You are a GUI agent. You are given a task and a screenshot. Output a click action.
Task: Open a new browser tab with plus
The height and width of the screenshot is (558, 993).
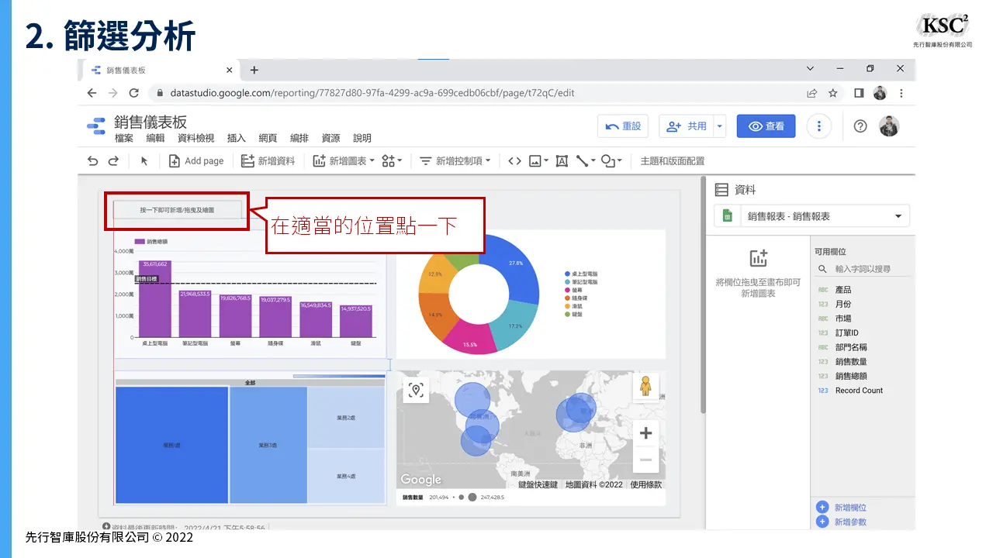tap(254, 70)
